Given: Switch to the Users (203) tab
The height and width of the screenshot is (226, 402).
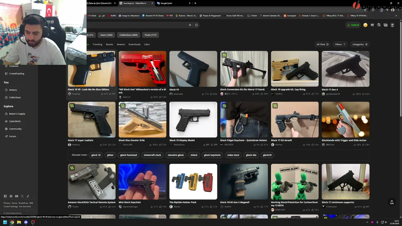Looking at the screenshot, I should [106, 35].
